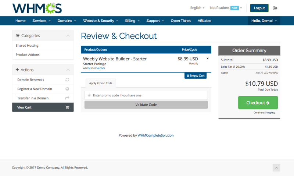
Task: Open the English language dropdown
Action: [x=197, y=8]
